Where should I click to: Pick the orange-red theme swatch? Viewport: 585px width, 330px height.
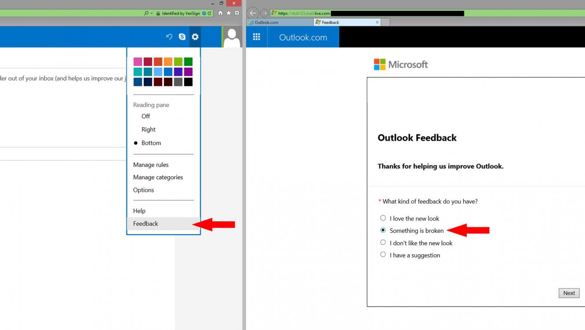tap(158, 62)
